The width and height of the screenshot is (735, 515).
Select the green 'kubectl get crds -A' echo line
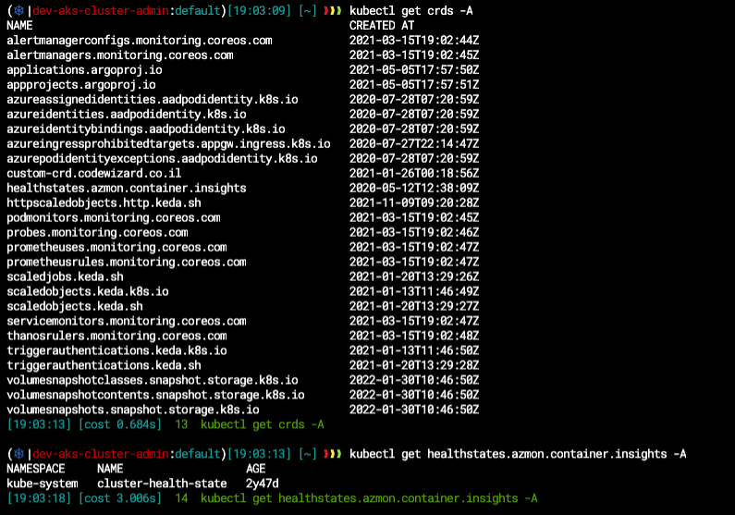262,424
